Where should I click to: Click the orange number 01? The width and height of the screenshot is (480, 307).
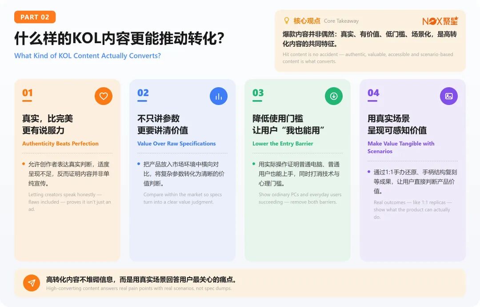28,93
